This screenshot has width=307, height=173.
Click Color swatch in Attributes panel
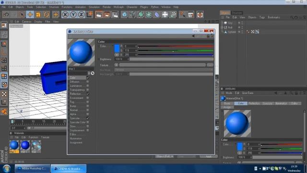point(240,147)
